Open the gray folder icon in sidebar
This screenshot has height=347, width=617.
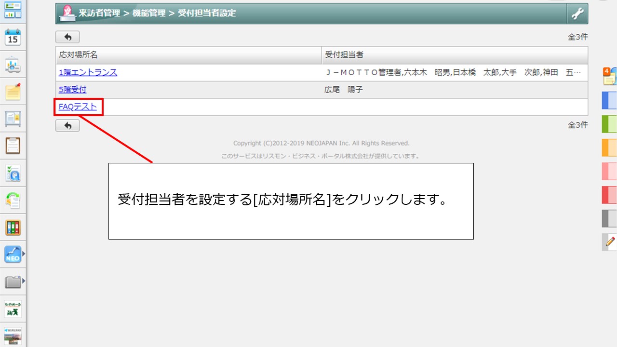click(13, 281)
